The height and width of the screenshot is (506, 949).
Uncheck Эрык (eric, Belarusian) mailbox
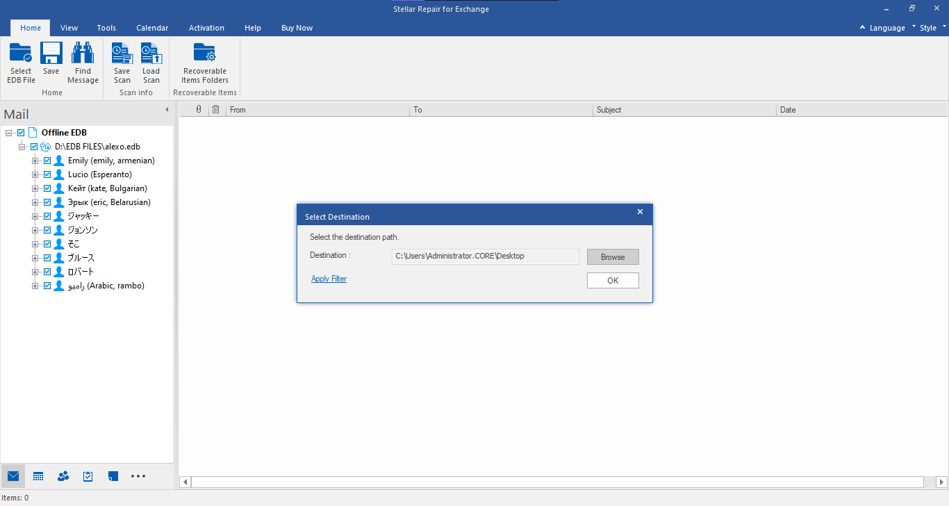(47, 202)
